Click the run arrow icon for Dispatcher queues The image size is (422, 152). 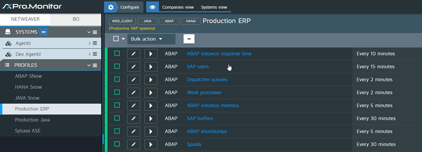(x=151, y=80)
